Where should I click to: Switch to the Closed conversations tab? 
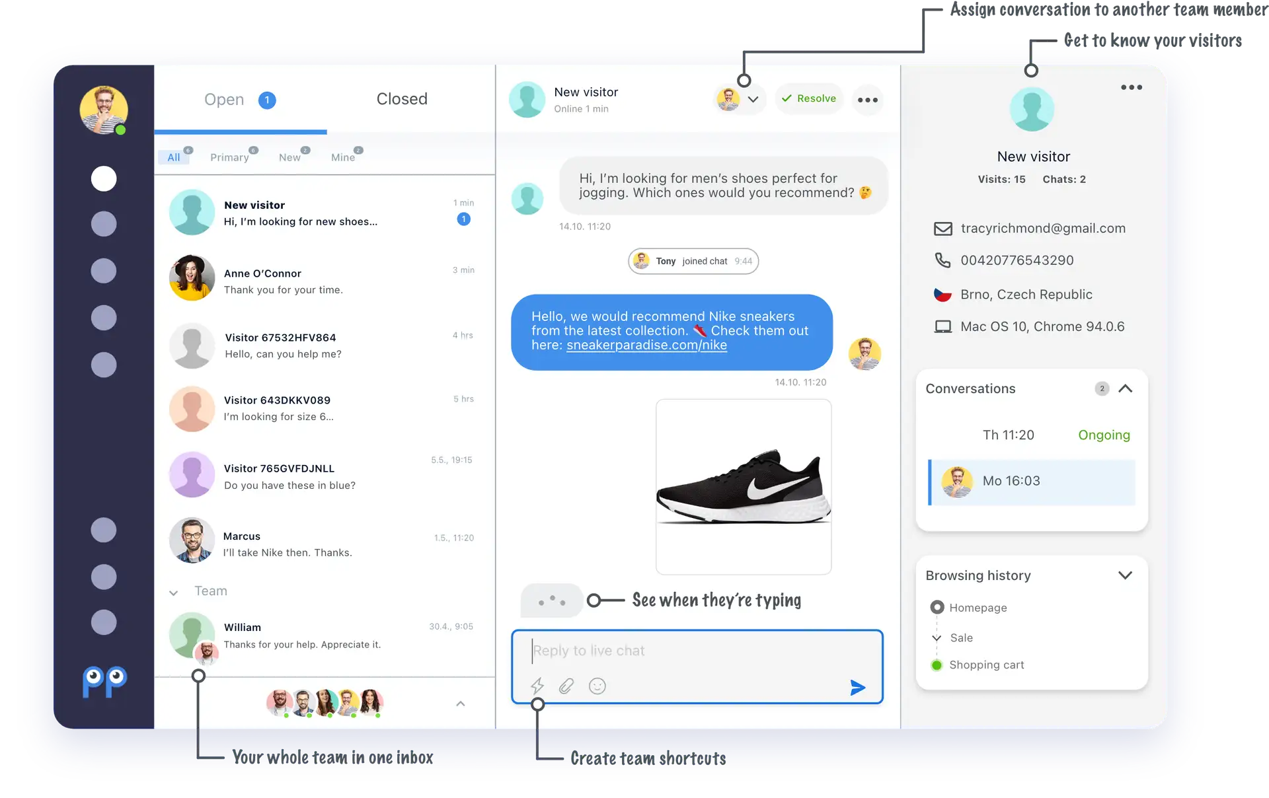point(402,99)
